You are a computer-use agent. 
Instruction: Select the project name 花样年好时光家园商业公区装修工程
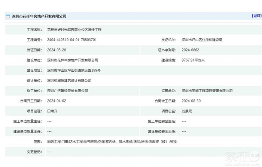click(74, 29)
